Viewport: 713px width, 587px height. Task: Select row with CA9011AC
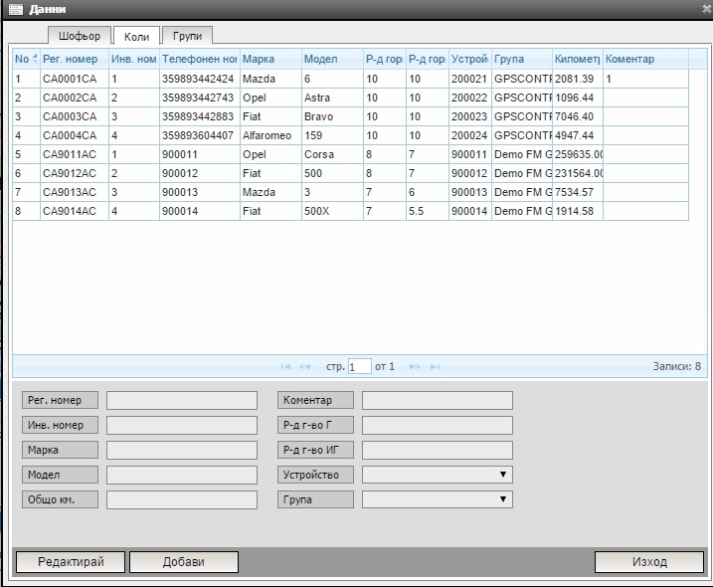350,154
